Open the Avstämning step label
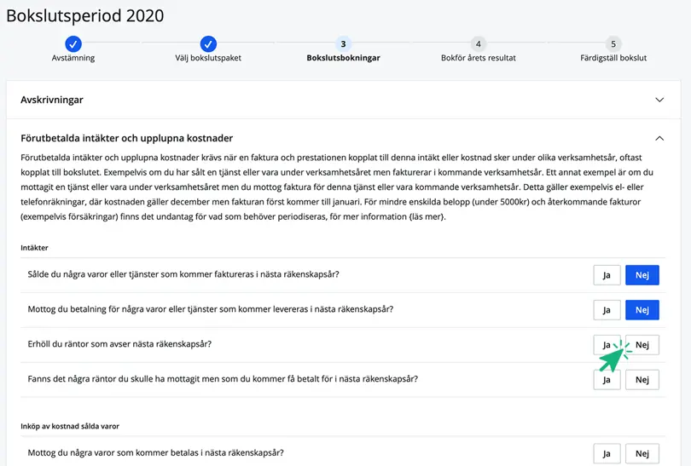 (x=73, y=58)
